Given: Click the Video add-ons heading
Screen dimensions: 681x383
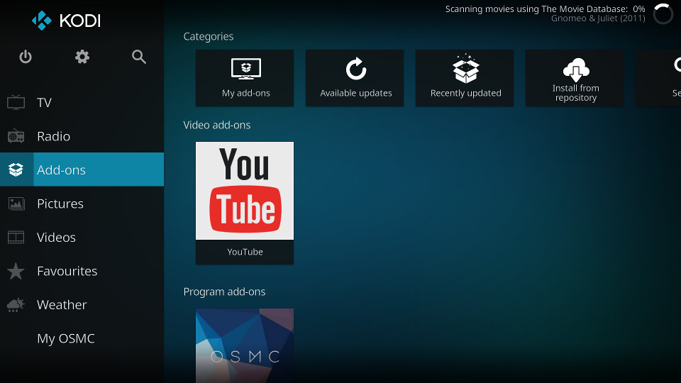Looking at the screenshot, I should click(217, 125).
